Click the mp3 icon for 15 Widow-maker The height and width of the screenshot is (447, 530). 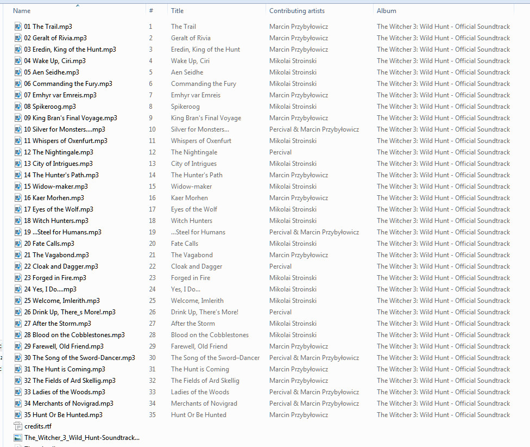click(x=18, y=187)
